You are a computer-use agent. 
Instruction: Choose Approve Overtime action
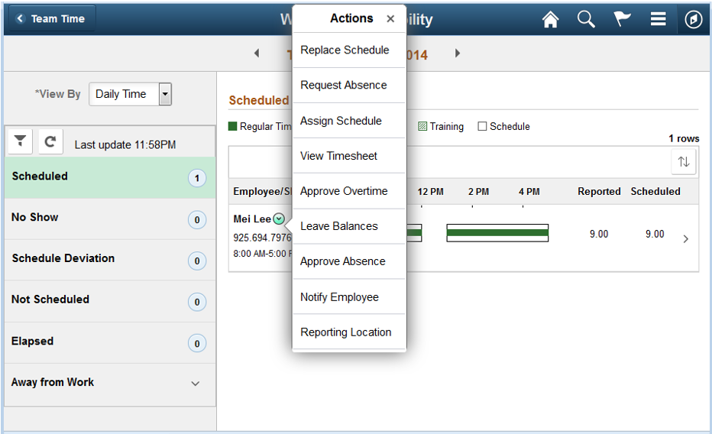(344, 191)
